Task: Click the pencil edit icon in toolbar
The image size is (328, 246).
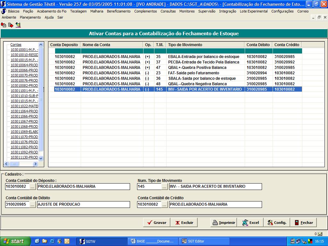Action: [18, 25]
